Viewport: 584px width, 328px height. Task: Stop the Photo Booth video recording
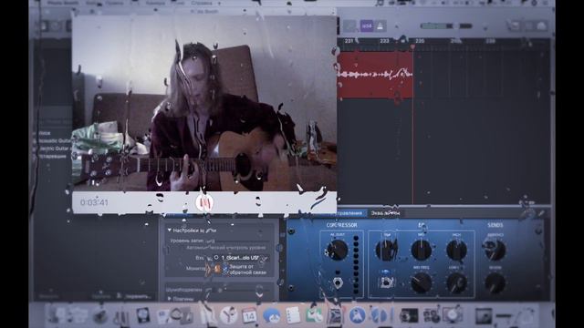coord(204,203)
